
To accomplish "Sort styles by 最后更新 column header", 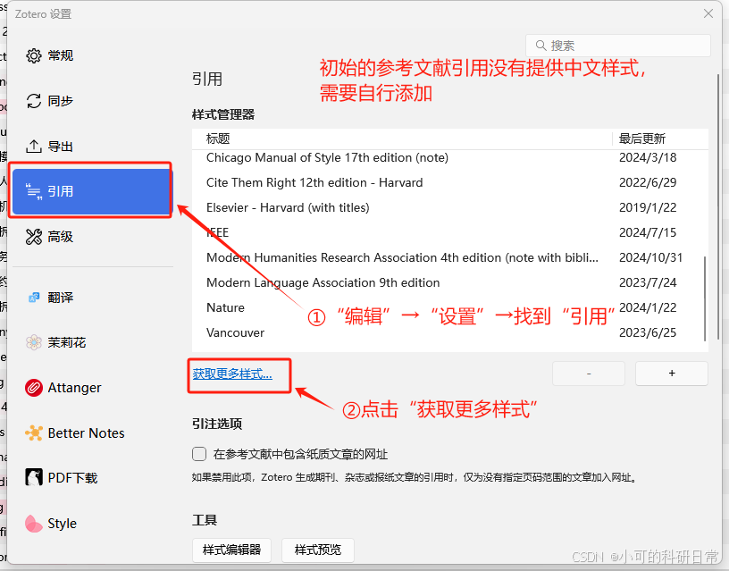I will coord(660,139).
